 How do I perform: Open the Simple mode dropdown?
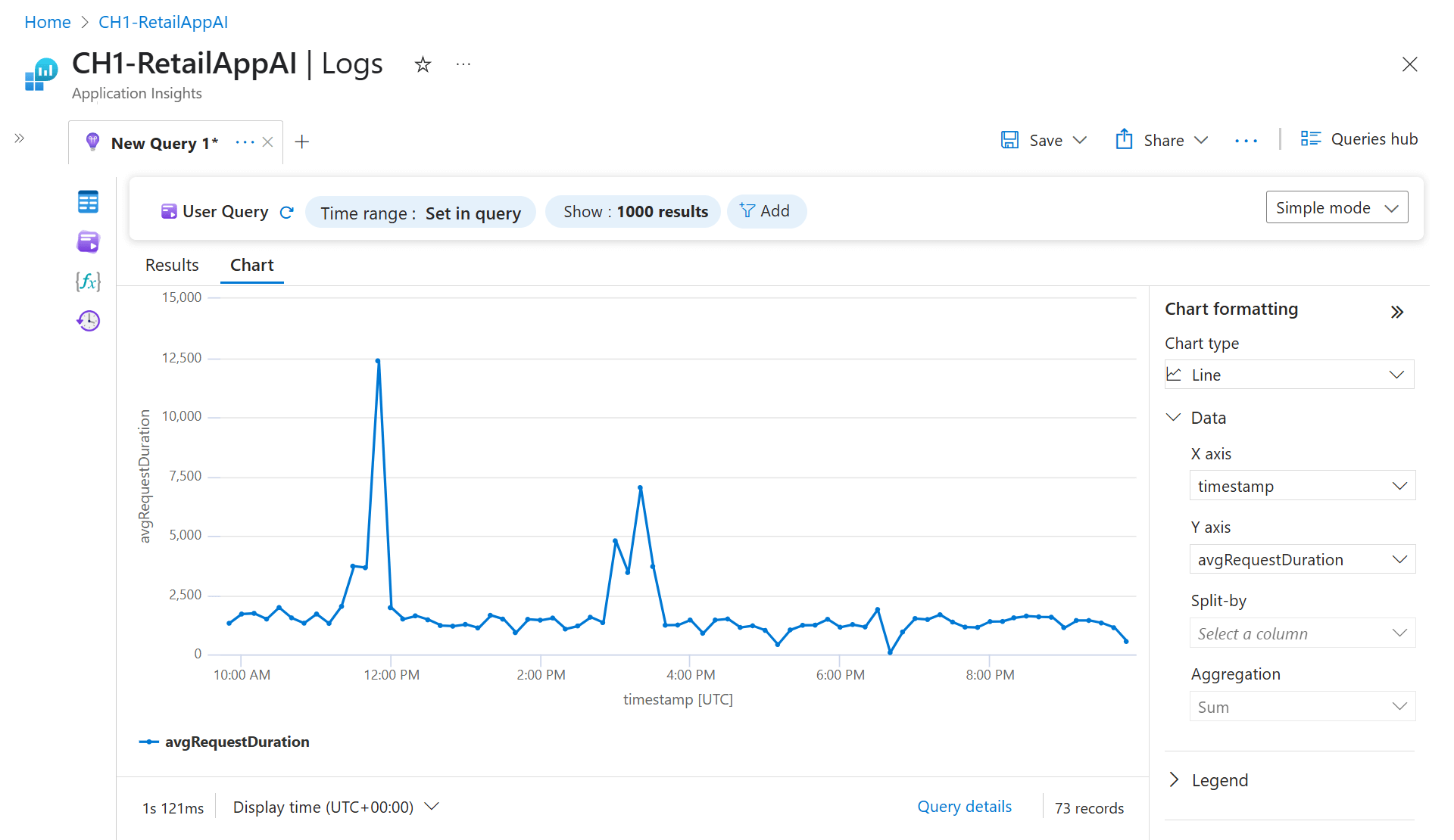(x=1337, y=208)
